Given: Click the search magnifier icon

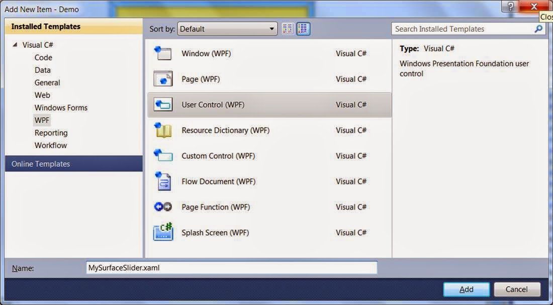Looking at the screenshot, I should (x=538, y=29).
